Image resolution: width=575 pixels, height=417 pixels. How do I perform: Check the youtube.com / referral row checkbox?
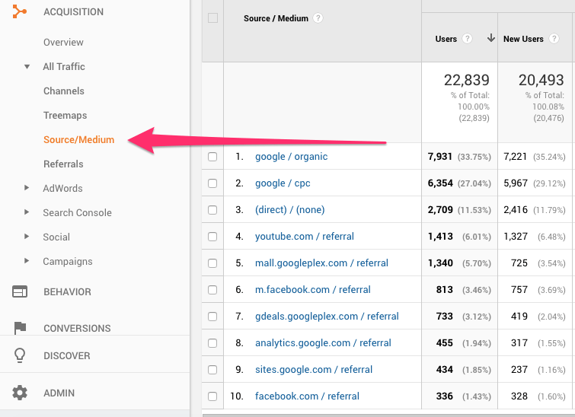212,237
